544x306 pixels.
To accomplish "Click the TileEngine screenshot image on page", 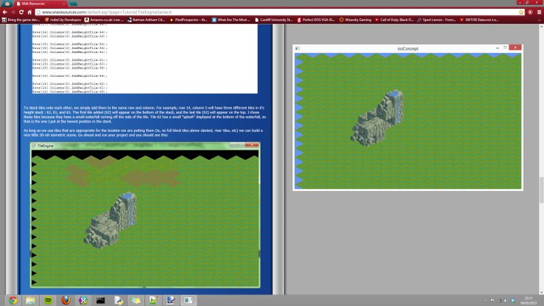I will coord(145,215).
